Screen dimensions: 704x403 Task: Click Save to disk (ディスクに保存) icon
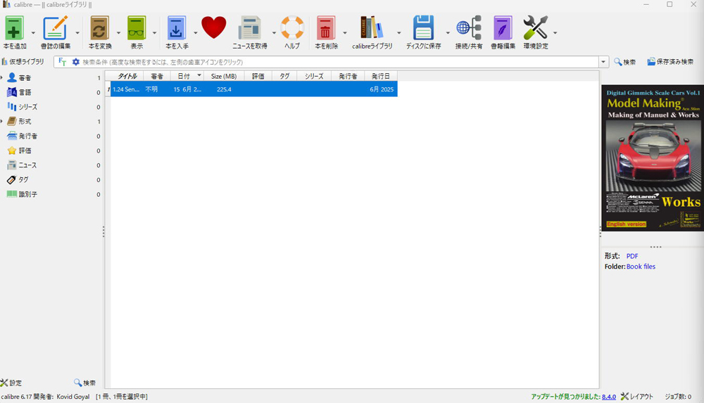(x=423, y=29)
